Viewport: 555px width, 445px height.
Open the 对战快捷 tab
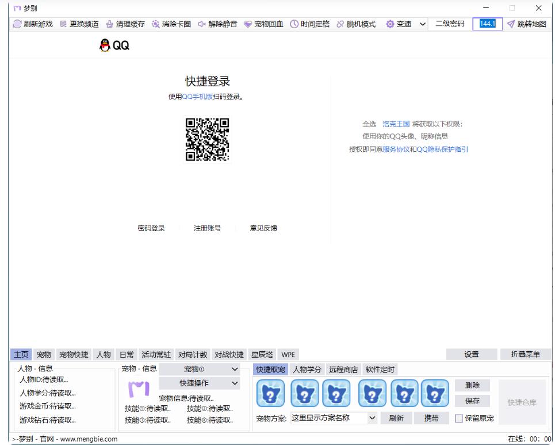229,354
